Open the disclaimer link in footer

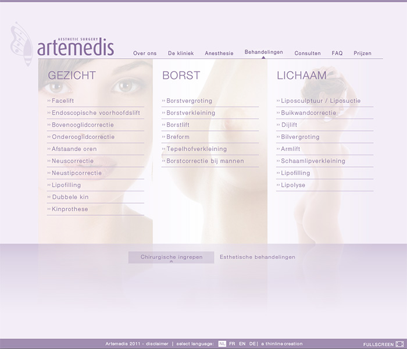(157, 344)
